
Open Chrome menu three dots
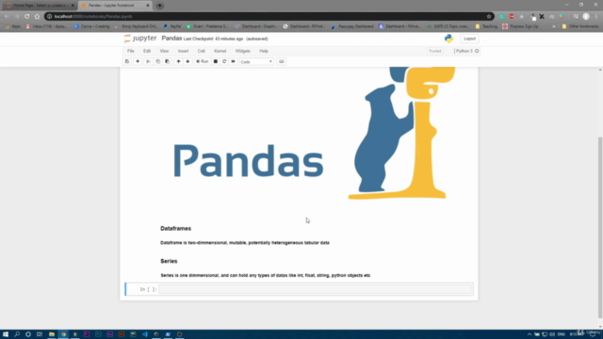point(596,17)
